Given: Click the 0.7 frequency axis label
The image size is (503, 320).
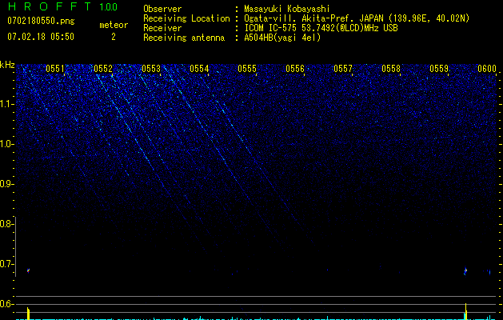Looking at the screenshot, I should [6, 264].
